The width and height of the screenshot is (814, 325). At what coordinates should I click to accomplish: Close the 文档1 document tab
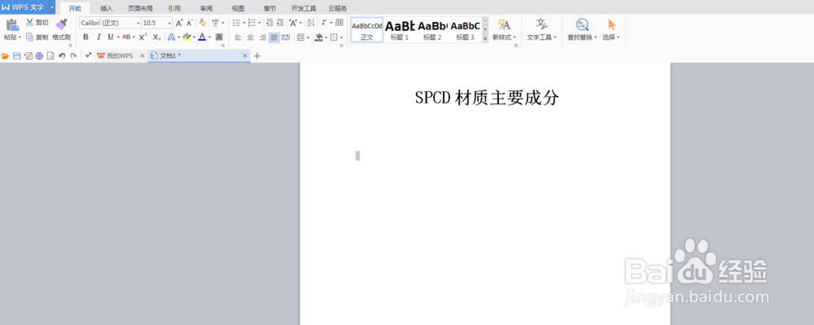tap(245, 56)
